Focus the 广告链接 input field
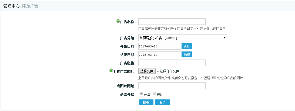Image resolution: width=295 pixels, height=111 pixels. (172, 63)
